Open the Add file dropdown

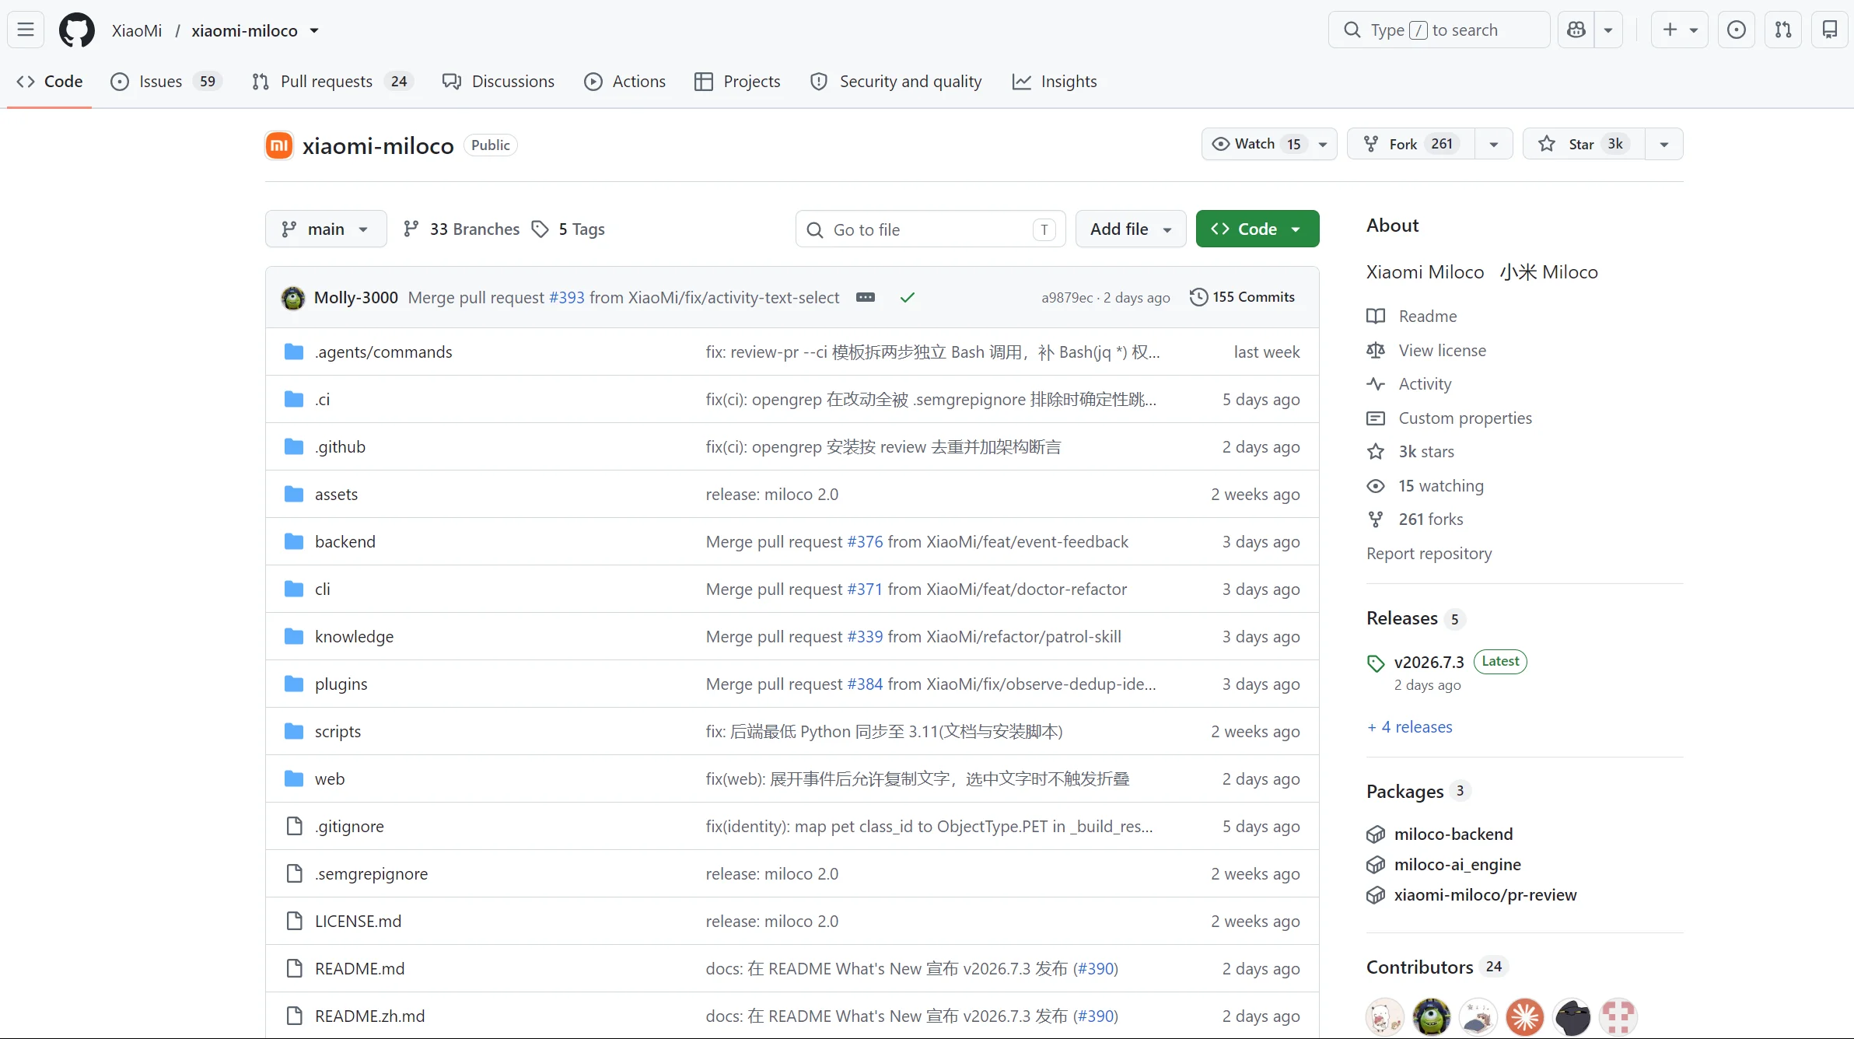pyautogui.click(x=1131, y=229)
